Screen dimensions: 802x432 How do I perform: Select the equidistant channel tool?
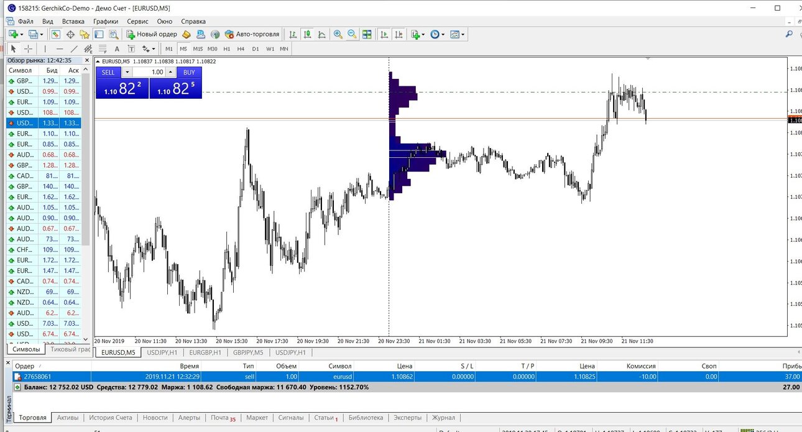[88, 48]
